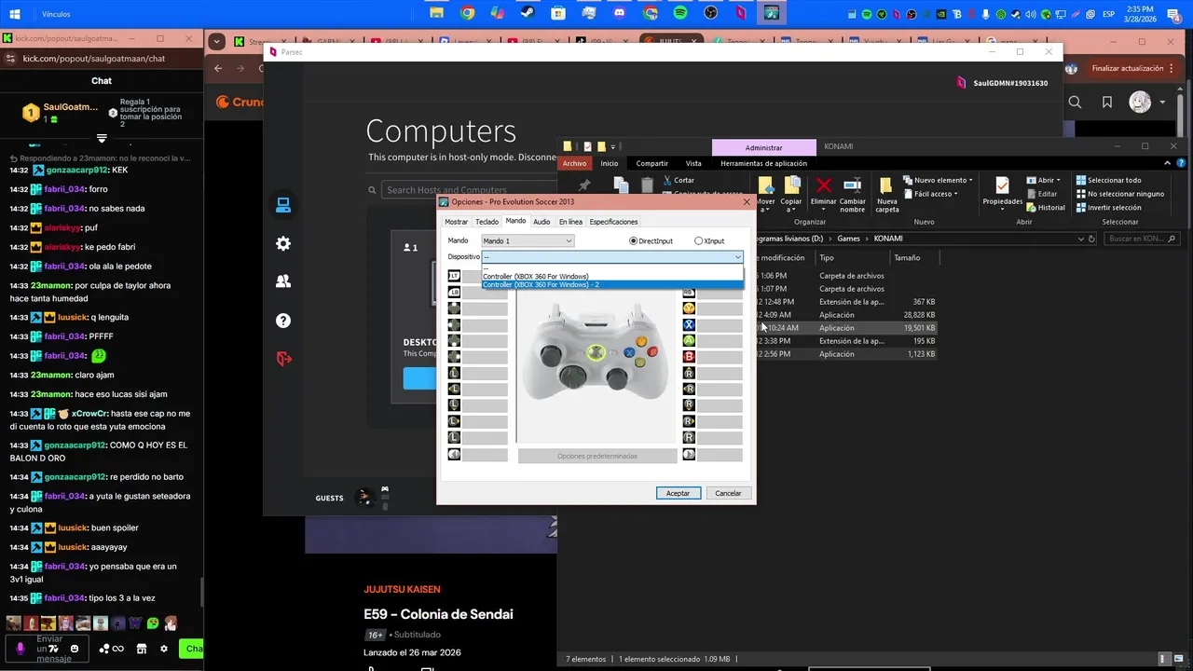Open Discord from the taskbar
The image size is (1193, 671).
(620, 14)
